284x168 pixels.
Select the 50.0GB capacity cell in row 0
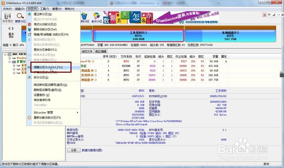tap(214, 61)
